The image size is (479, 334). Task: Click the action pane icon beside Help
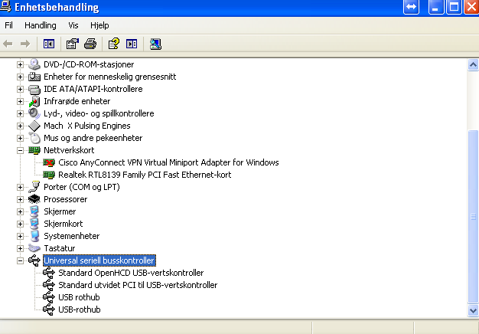132,44
